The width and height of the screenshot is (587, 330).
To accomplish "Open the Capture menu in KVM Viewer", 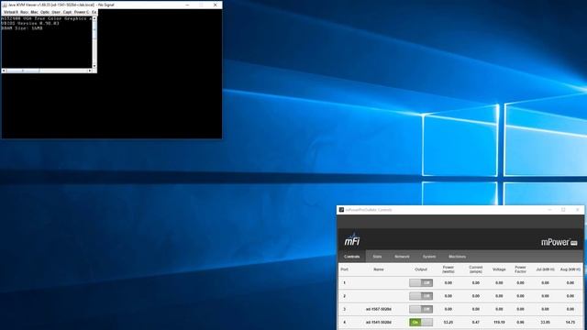I will coord(67,12).
